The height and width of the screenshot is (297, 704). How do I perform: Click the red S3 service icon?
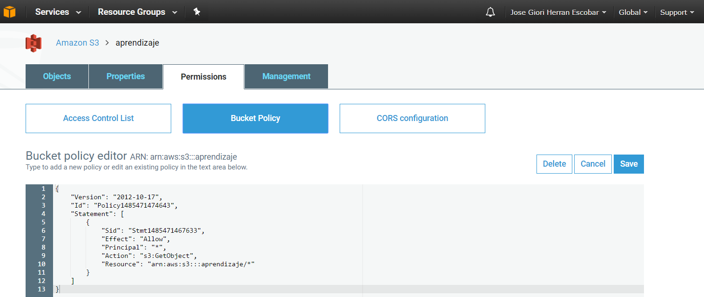[x=34, y=43]
